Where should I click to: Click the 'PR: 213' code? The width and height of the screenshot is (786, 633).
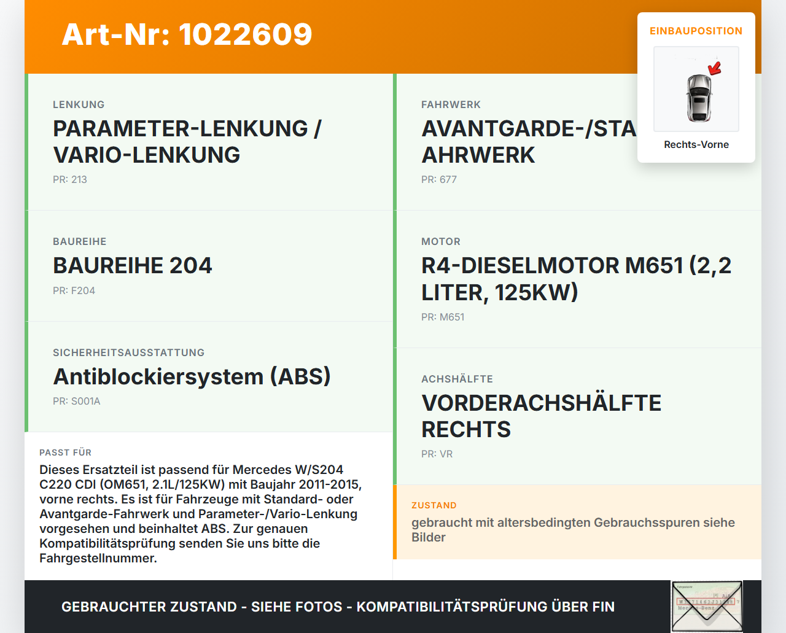point(70,179)
